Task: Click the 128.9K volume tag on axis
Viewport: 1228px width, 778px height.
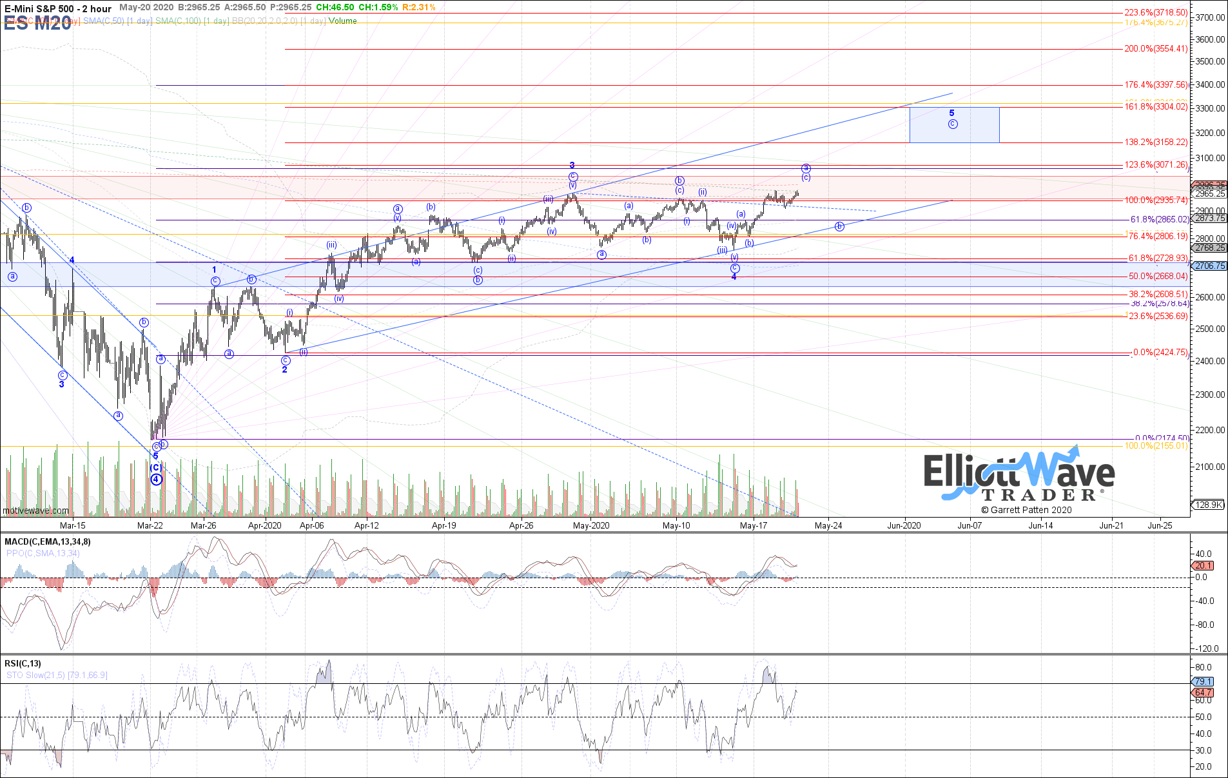Action: [x=1208, y=505]
